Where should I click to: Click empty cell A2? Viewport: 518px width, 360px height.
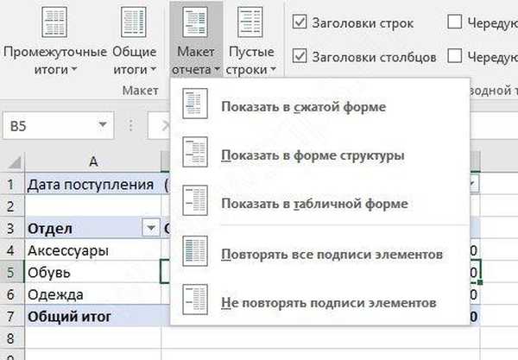coord(93,206)
